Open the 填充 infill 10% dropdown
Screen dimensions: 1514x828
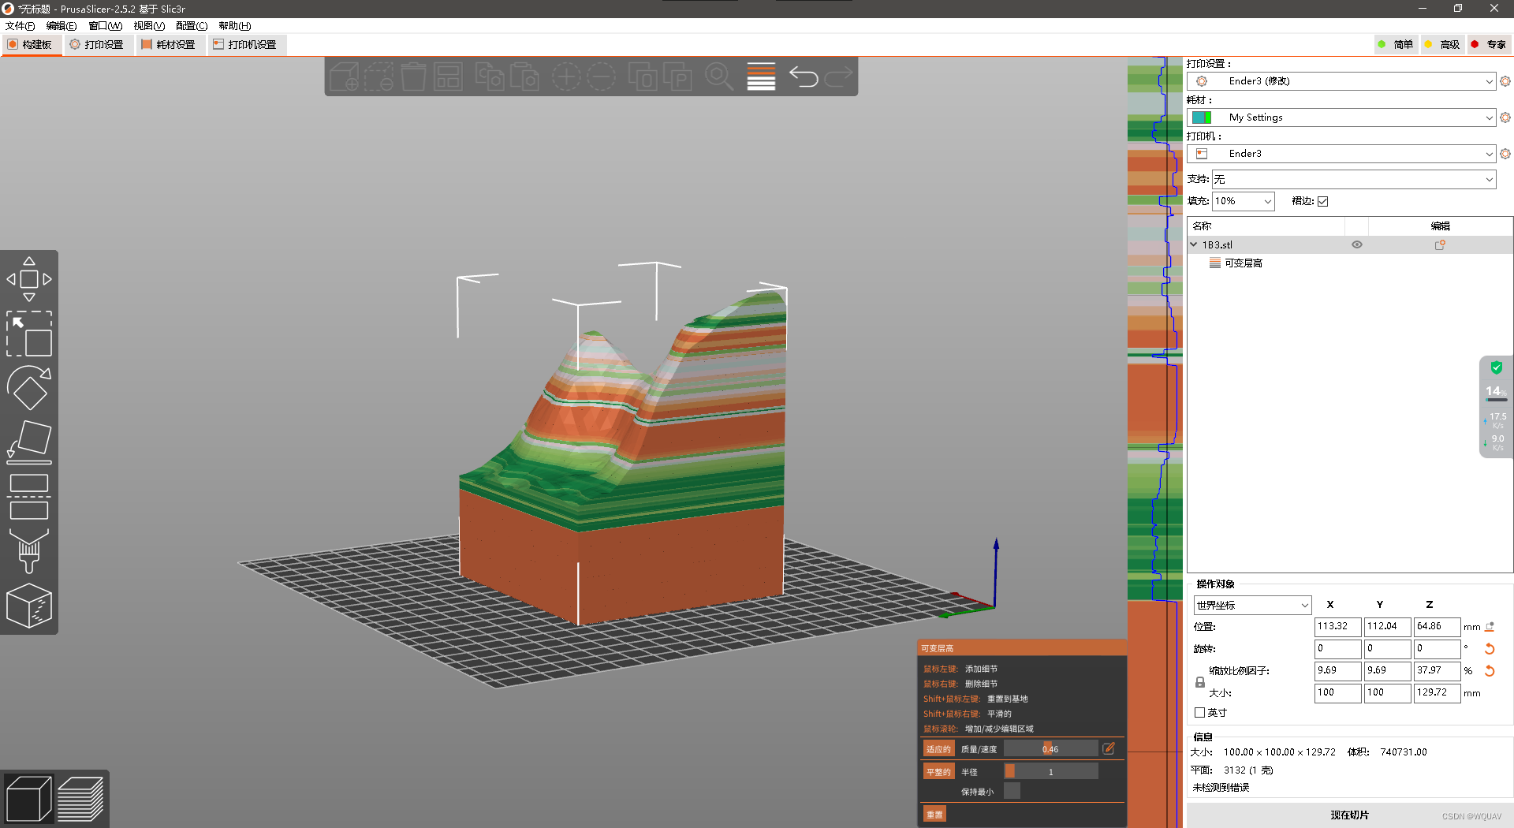point(1243,201)
